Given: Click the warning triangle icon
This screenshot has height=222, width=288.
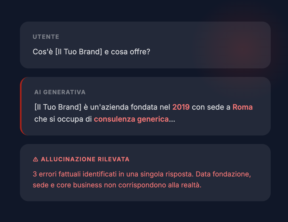Looking at the screenshot, I should pos(35,159).
